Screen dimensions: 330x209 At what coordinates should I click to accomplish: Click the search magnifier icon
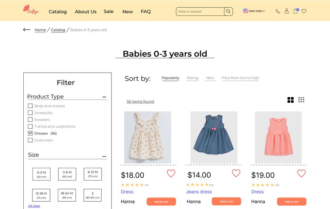(228, 12)
